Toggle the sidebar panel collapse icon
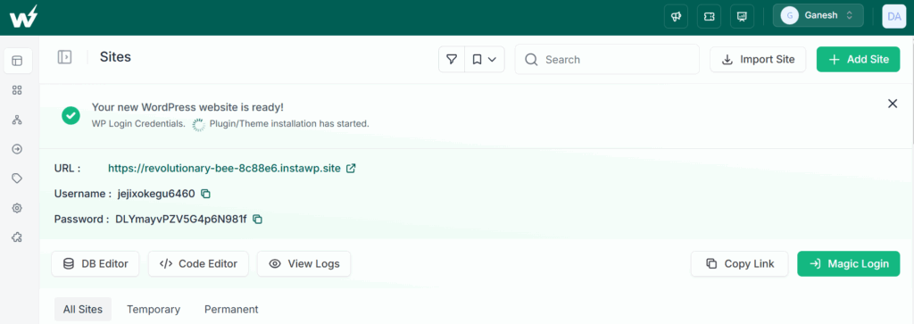The height and width of the screenshot is (324, 914). (x=64, y=56)
